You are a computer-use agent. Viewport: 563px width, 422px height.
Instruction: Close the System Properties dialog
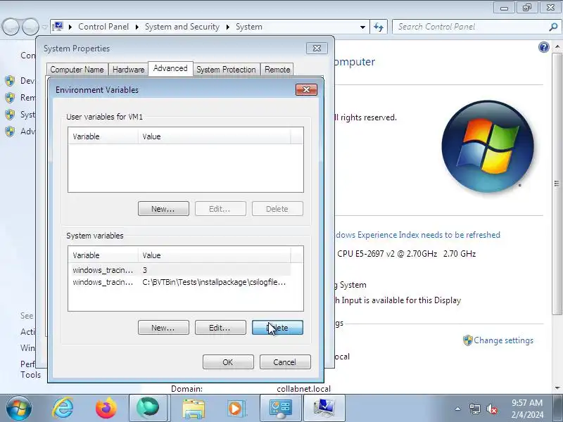(317, 49)
